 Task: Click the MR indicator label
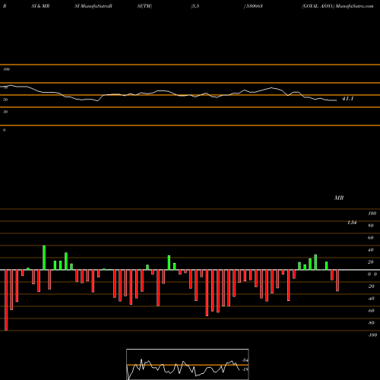tap(339, 198)
